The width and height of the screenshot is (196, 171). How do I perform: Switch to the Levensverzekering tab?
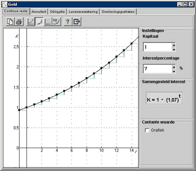click(83, 12)
